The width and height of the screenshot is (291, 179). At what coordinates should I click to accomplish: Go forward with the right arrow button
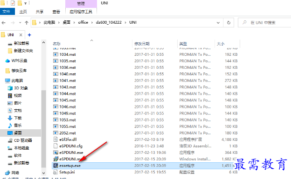pos(13,23)
